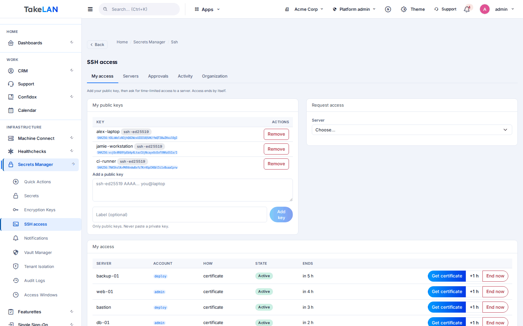End web-01 access now

(495, 292)
